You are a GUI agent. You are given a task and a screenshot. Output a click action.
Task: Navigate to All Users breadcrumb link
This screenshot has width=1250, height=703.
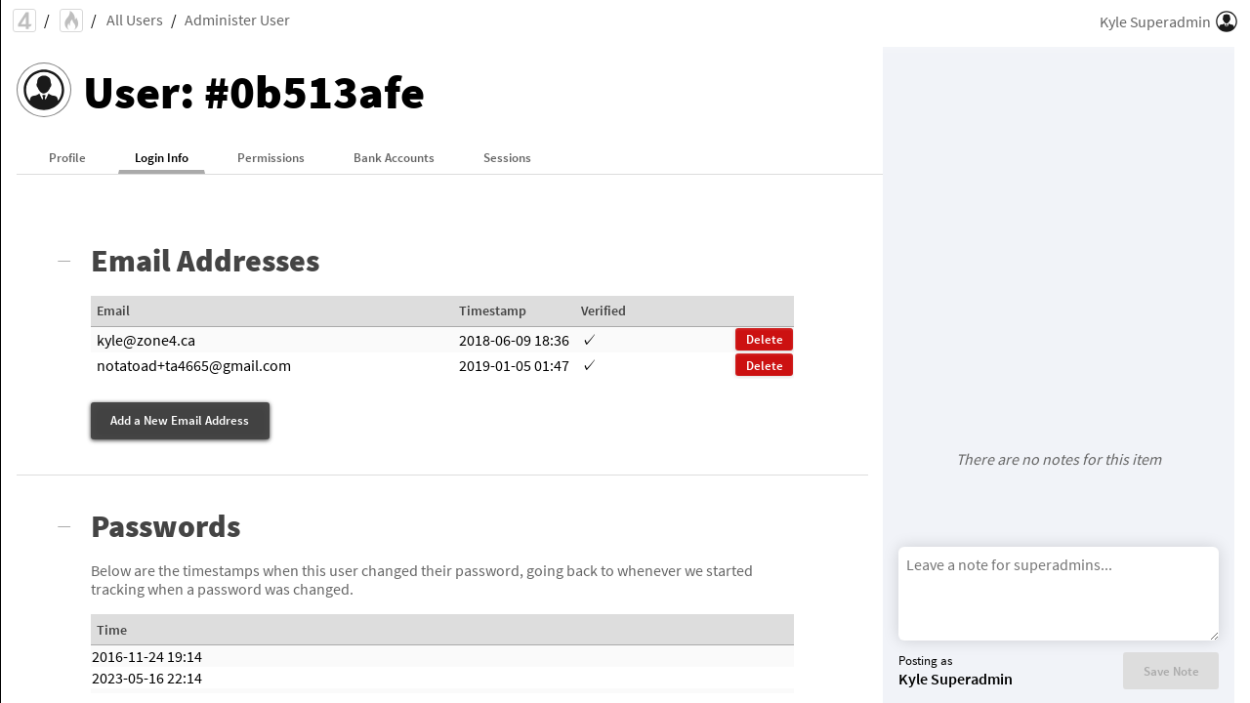pyautogui.click(x=135, y=21)
